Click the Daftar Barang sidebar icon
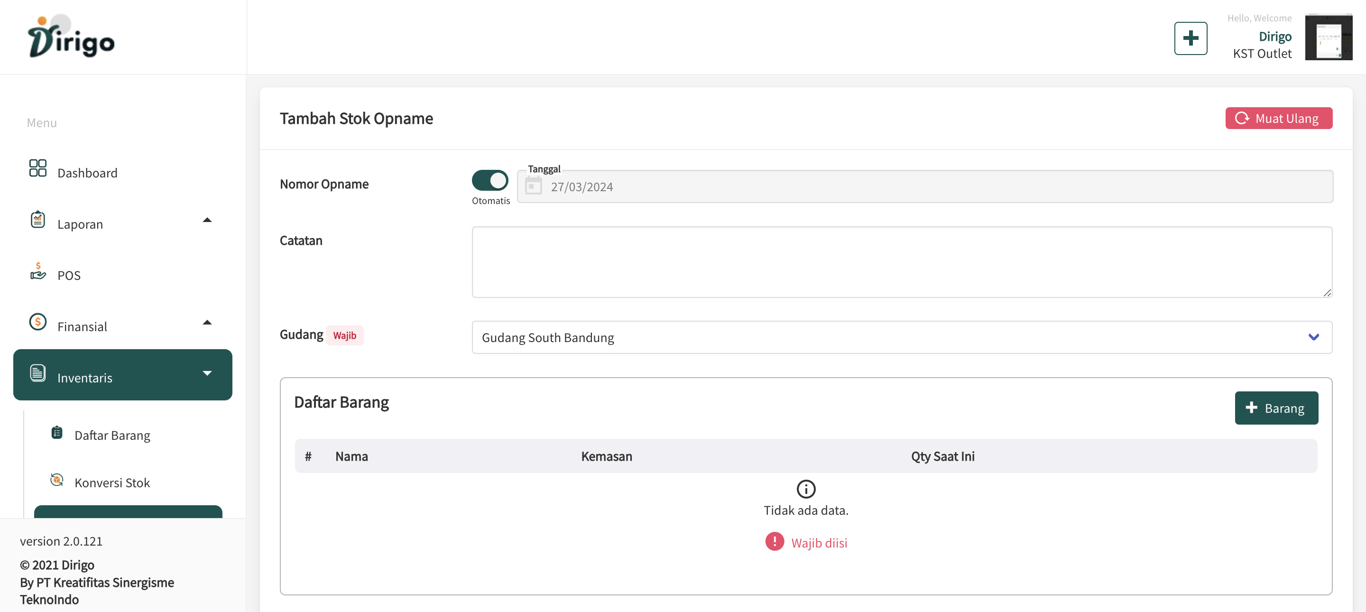 57,433
